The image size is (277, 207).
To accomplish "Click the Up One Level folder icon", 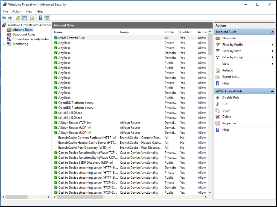I will click(18, 18).
